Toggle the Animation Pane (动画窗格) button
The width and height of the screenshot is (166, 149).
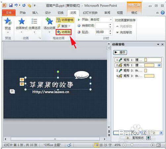[x=65, y=20]
